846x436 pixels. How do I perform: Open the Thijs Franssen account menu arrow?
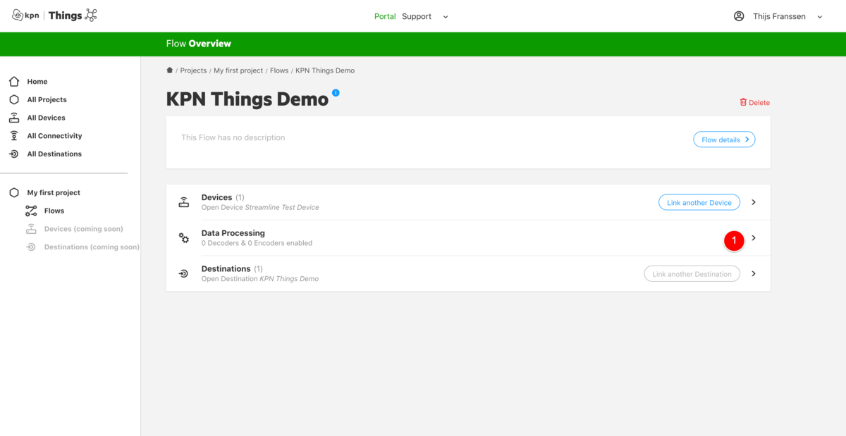pyautogui.click(x=820, y=17)
